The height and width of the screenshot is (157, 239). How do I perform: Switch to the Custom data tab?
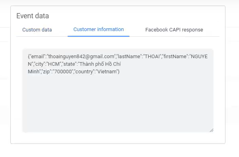(x=37, y=30)
